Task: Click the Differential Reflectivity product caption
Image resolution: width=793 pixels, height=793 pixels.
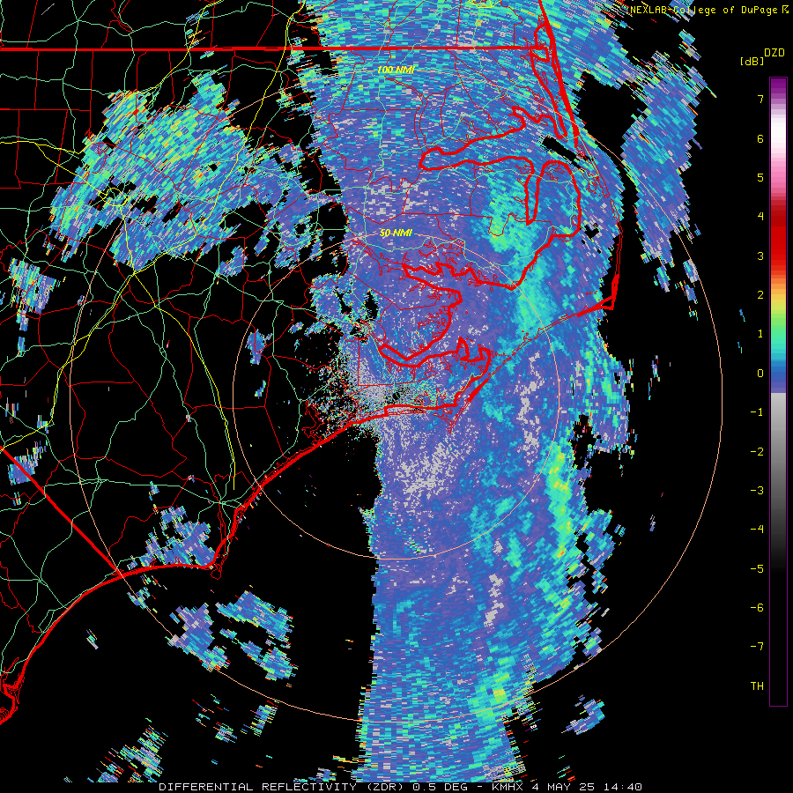Action: click(401, 787)
